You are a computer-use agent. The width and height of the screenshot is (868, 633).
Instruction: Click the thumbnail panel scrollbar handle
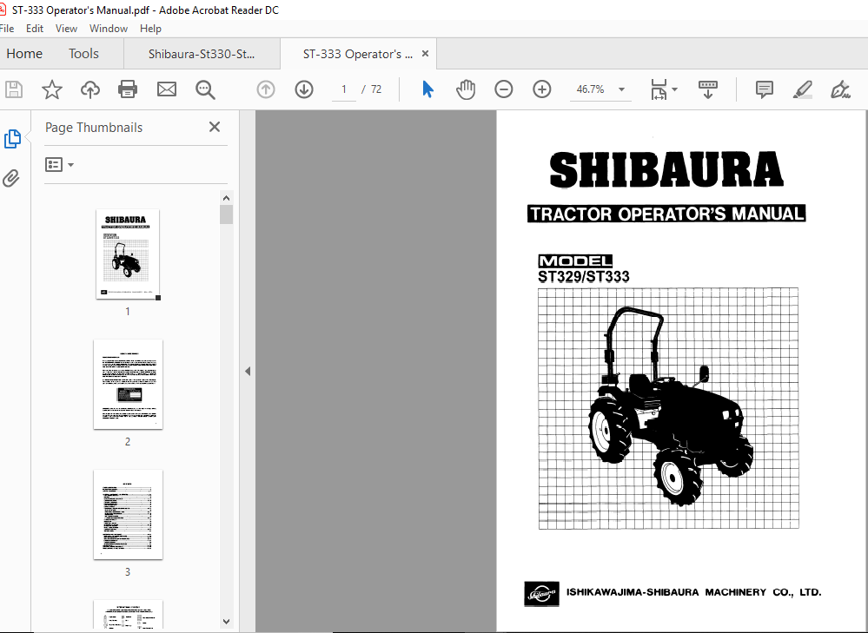(226, 214)
